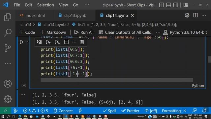
Task: Switch to the index.html tab
Action: pyautogui.click(x=35, y=16)
